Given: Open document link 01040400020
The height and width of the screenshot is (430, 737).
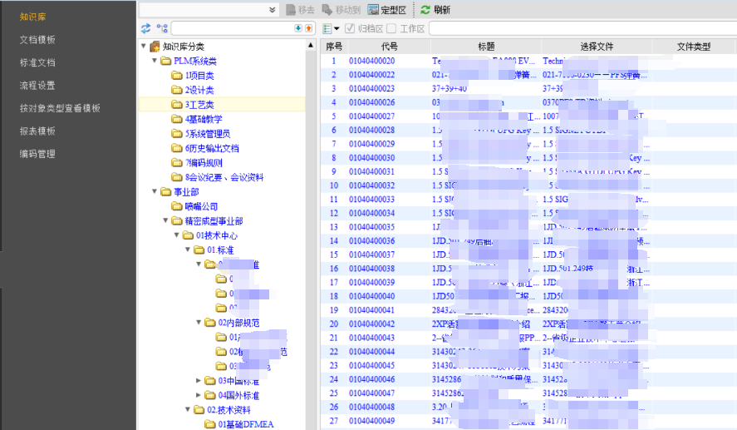Looking at the screenshot, I should pyautogui.click(x=371, y=62).
